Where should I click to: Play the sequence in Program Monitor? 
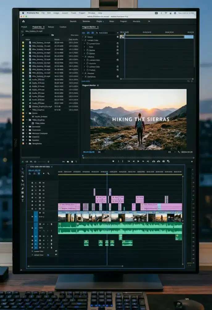tap(138, 161)
